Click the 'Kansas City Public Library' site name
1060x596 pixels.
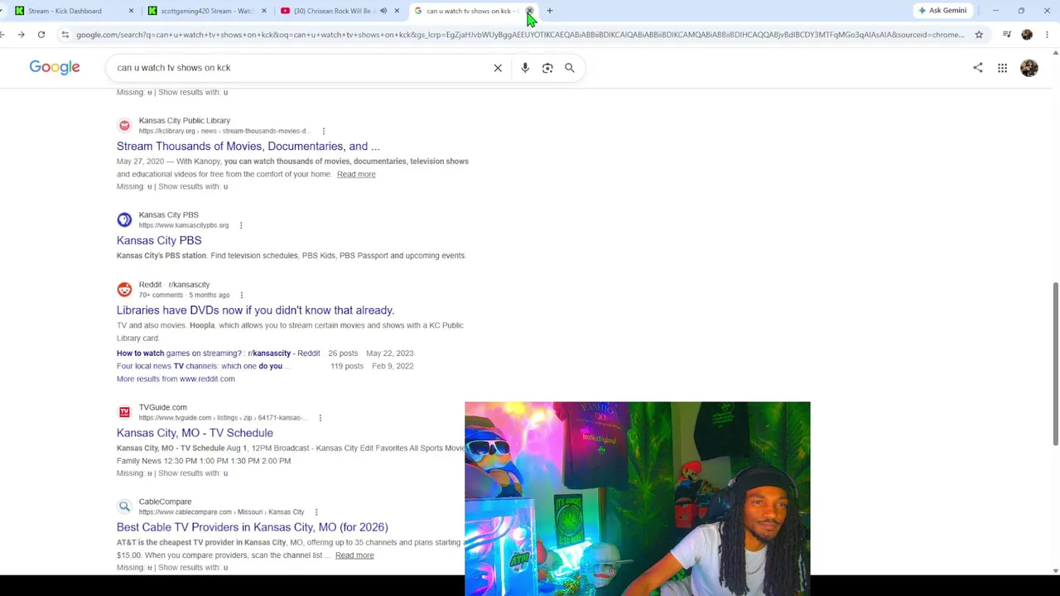click(x=185, y=121)
